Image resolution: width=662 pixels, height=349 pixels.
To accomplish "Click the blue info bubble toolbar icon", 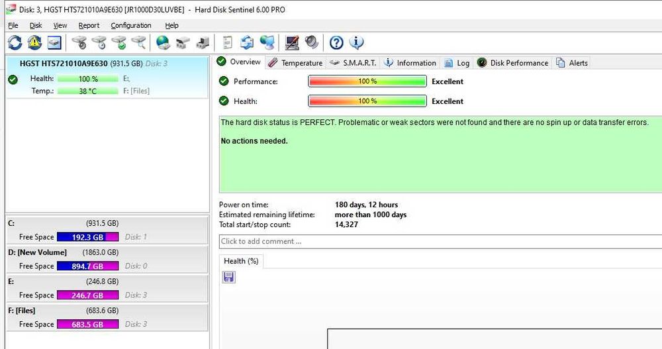I will pyautogui.click(x=356, y=42).
